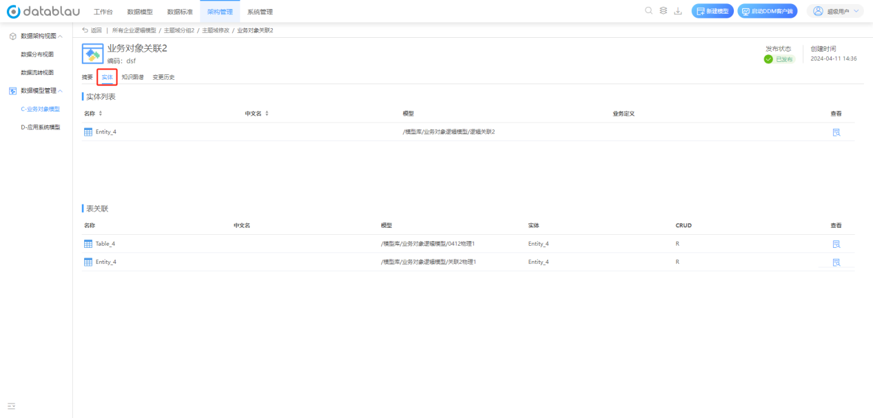Image resolution: width=873 pixels, height=418 pixels.
Task: Open the 架构管理 menu
Action: point(220,12)
